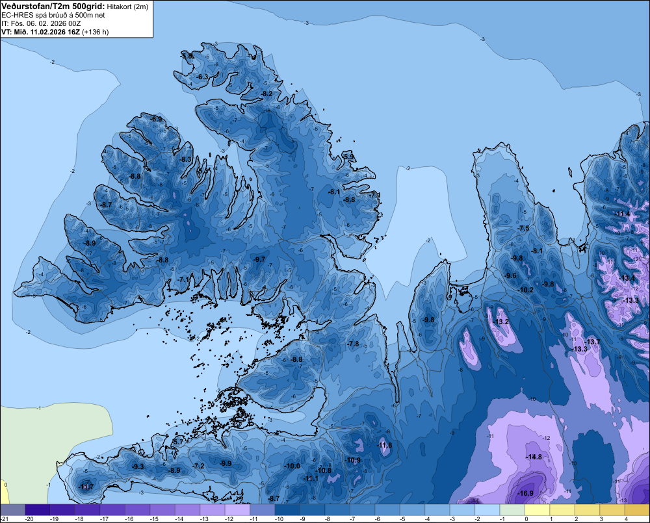Click the -10.2 temperature label
Screen dimensions: 650x523
click(x=526, y=290)
